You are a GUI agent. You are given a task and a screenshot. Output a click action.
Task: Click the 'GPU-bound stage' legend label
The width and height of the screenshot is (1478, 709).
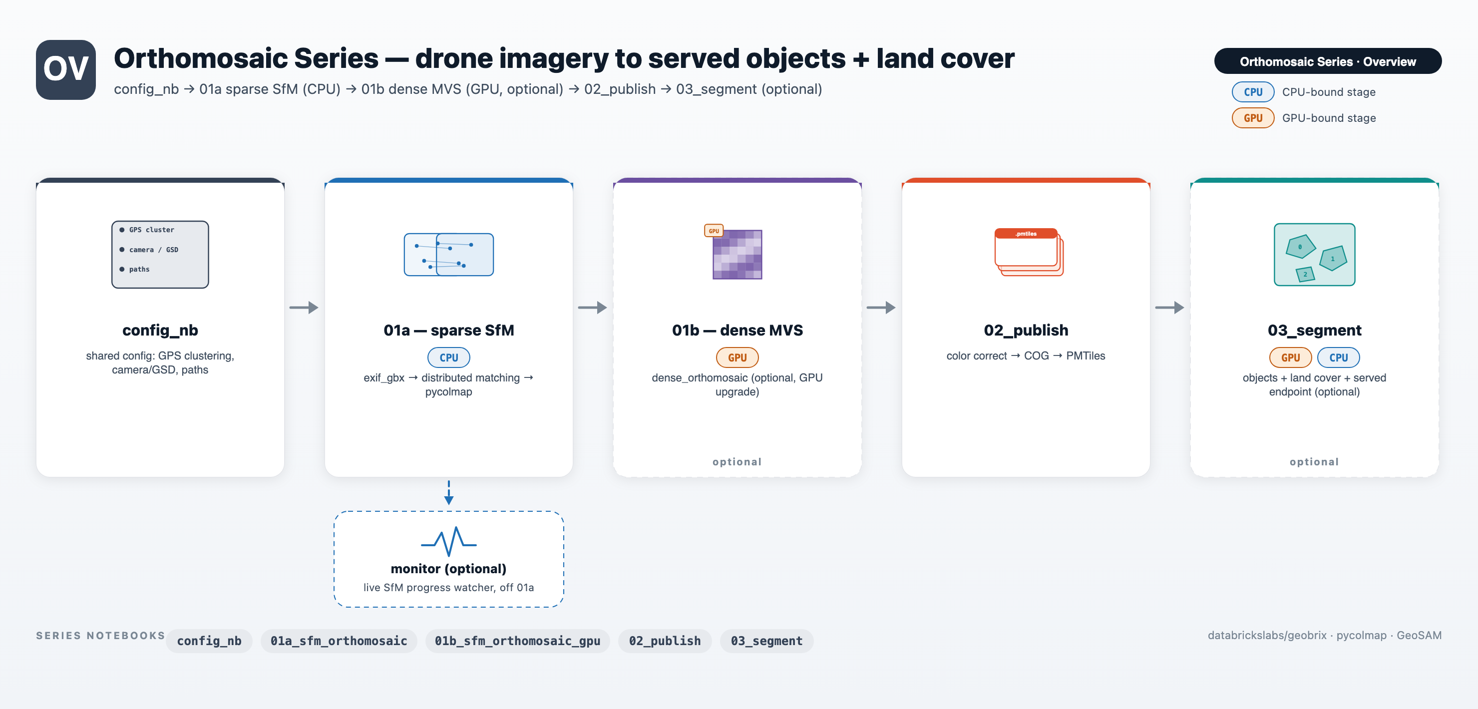[1329, 118]
